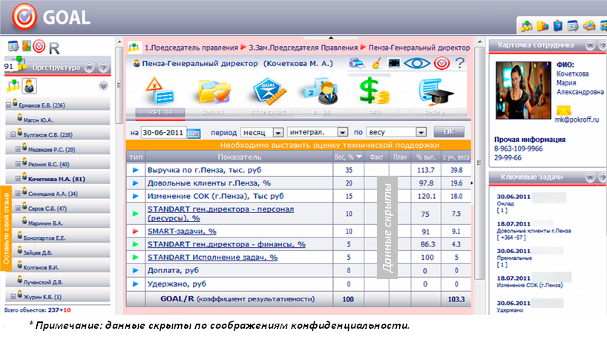The width and height of the screenshot is (607, 340).
Task: Open the период месяц dropdown
Action: [x=262, y=132]
